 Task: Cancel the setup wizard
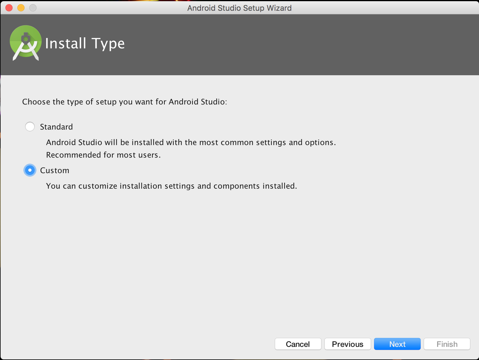[x=298, y=344]
